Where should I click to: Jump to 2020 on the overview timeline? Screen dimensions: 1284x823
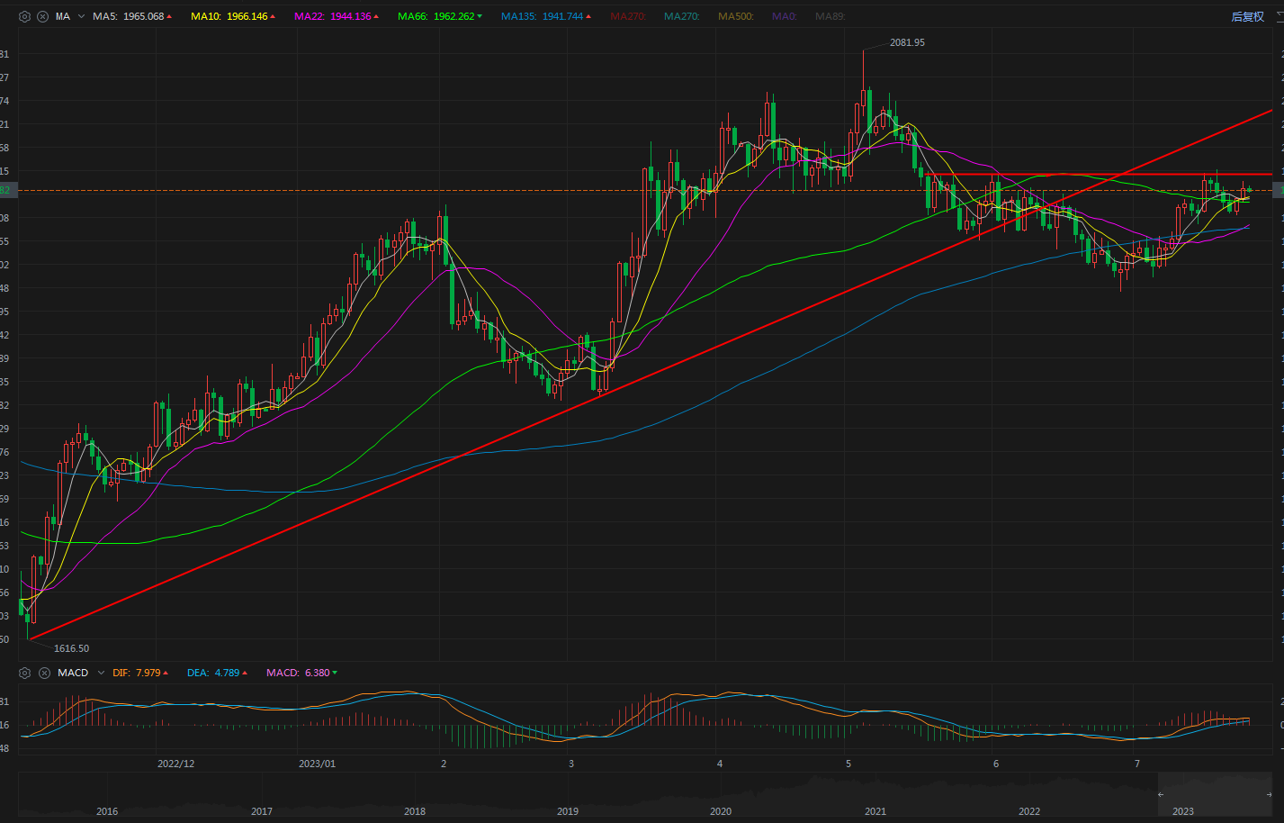coord(721,810)
